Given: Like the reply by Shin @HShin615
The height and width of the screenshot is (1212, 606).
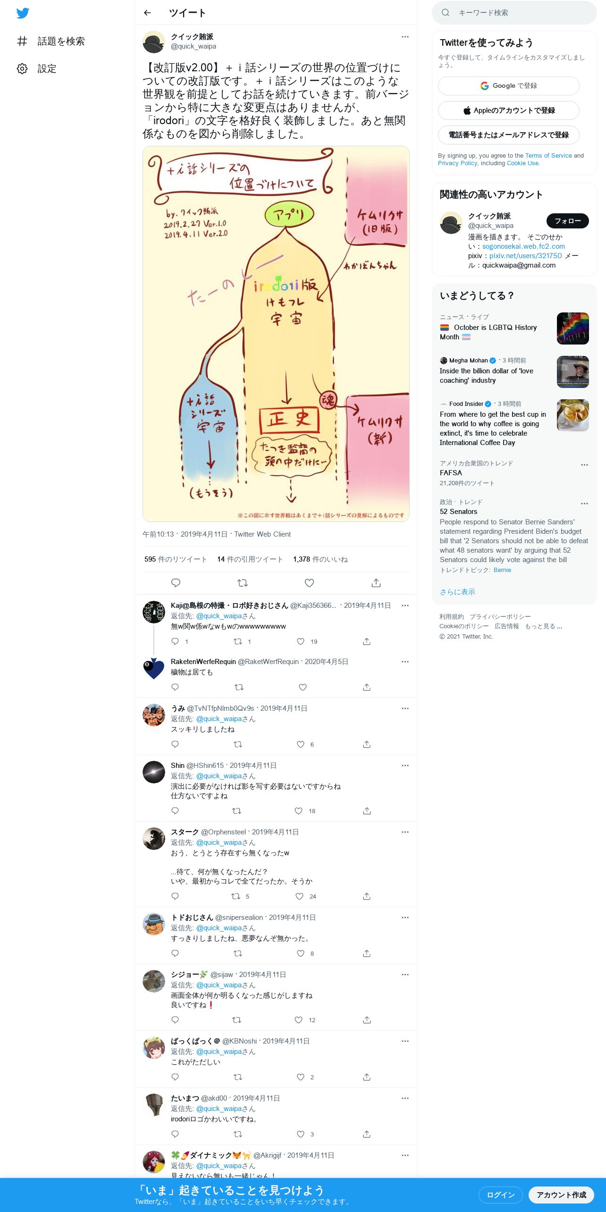Looking at the screenshot, I should 298,811.
